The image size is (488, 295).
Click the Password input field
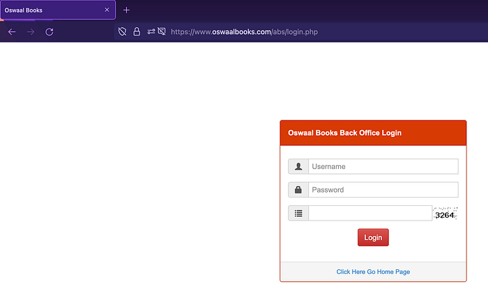[x=383, y=190]
